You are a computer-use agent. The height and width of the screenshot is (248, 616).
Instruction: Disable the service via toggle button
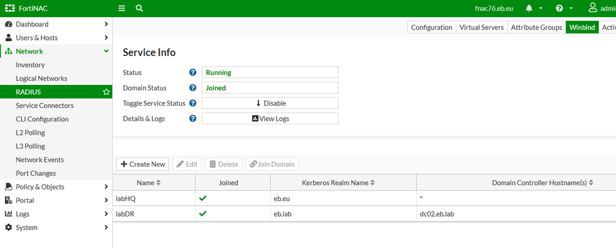pyautogui.click(x=270, y=103)
